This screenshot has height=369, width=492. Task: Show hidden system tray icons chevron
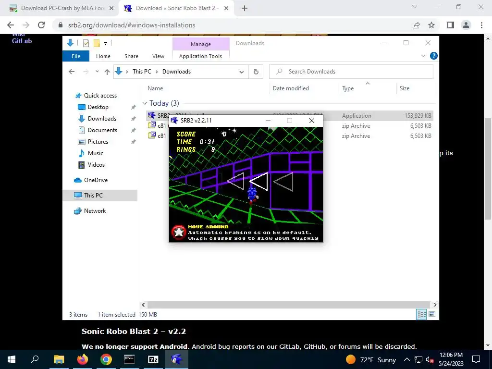pos(406,359)
